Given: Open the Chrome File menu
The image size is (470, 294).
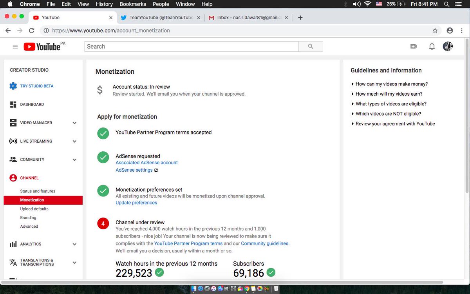Looking at the screenshot, I should point(51,4).
